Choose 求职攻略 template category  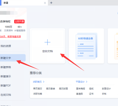[37, 94]
